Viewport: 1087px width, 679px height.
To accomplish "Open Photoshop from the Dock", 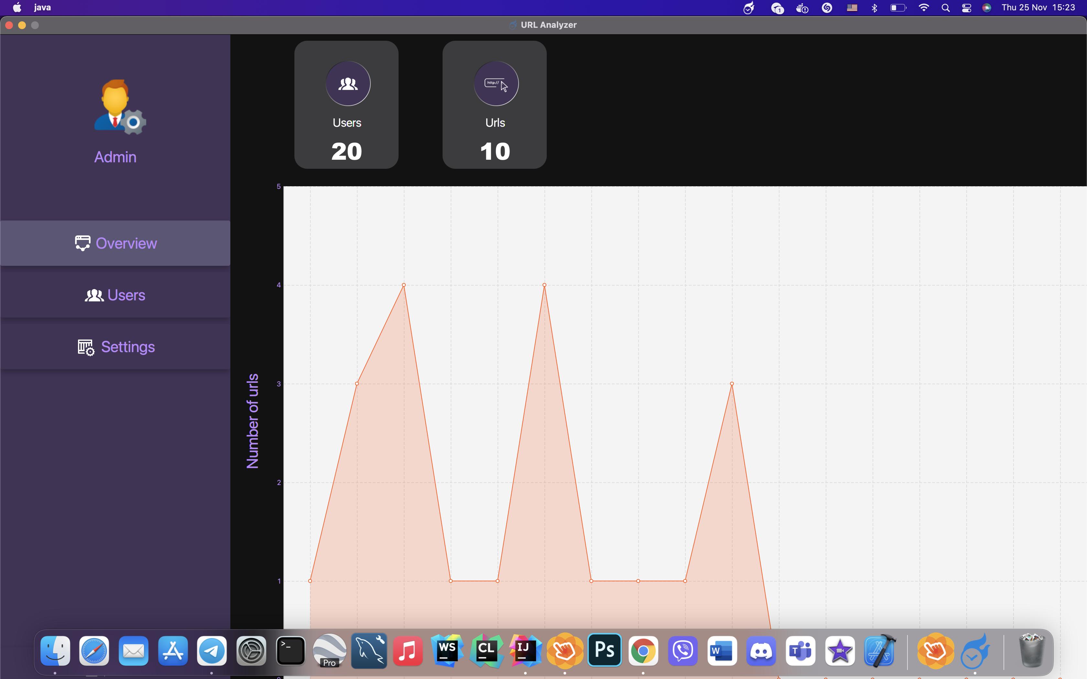I will pyautogui.click(x=605, y=650).
